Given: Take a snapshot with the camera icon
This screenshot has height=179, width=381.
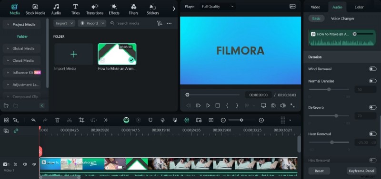Looking at the screenshot, I should [273, 105].
